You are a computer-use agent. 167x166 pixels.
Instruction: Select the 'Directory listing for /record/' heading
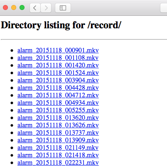click(61, 25)
